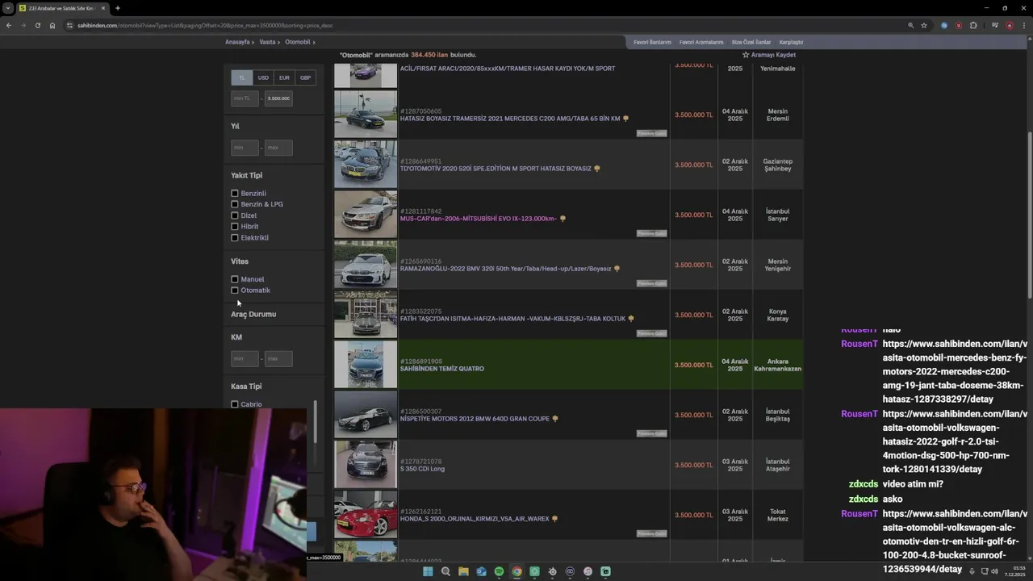1033x581 pixels.
Task: Go to Anasayfa breadcrumb
Action: pos(237,42)
